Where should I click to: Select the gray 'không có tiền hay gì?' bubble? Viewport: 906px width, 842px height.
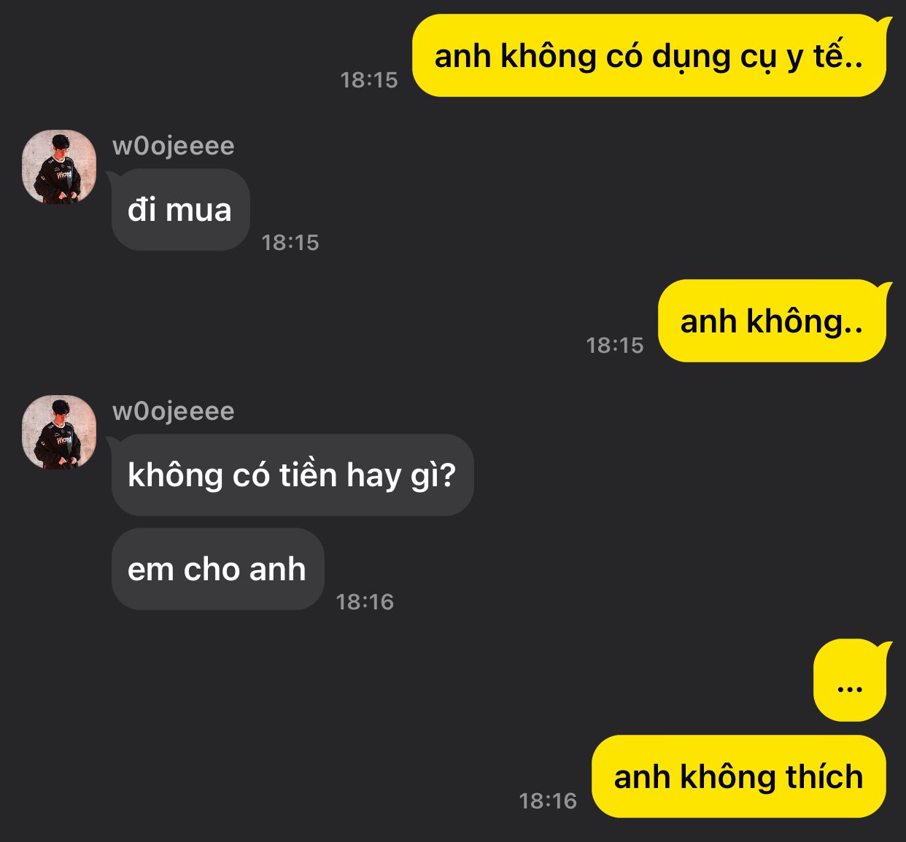(292, 475)
